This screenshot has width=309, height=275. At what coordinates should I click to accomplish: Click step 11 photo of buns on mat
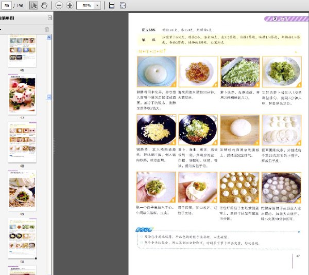239,188
